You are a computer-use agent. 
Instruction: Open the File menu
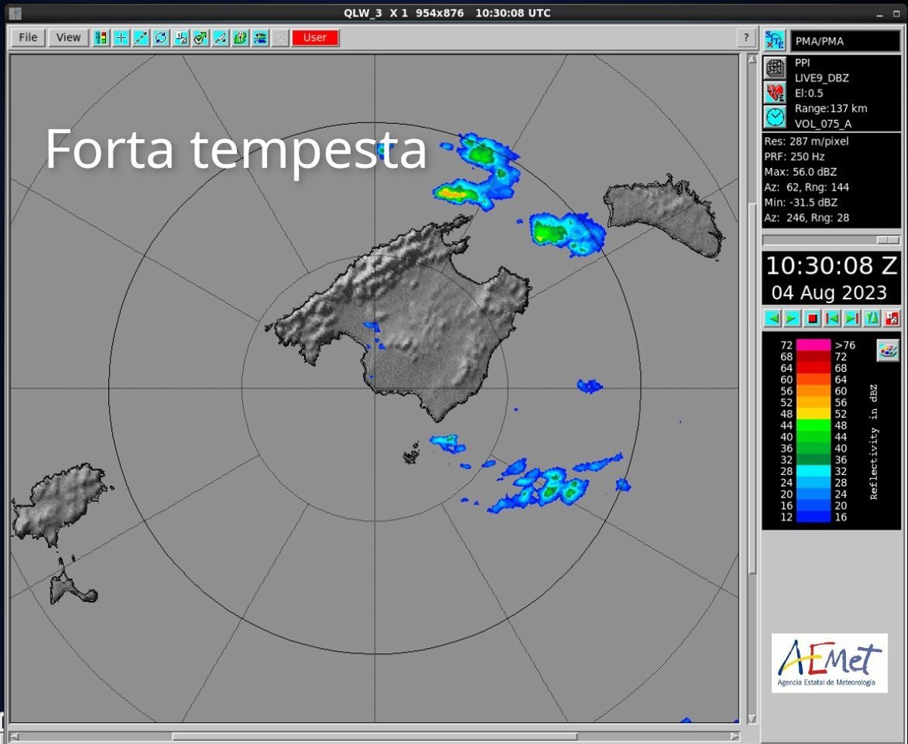tap(28, 38)
